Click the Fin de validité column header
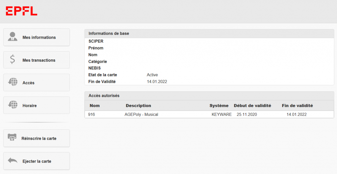 tap(297, 106)
